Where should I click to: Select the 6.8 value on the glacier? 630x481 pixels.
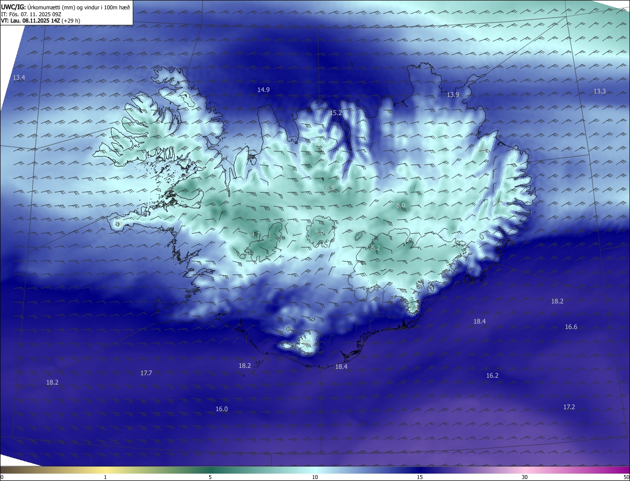[319, 232]
